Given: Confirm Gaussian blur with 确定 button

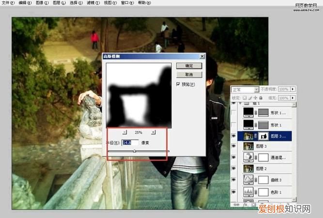Looking at the screenshot, I should point(189,66).
